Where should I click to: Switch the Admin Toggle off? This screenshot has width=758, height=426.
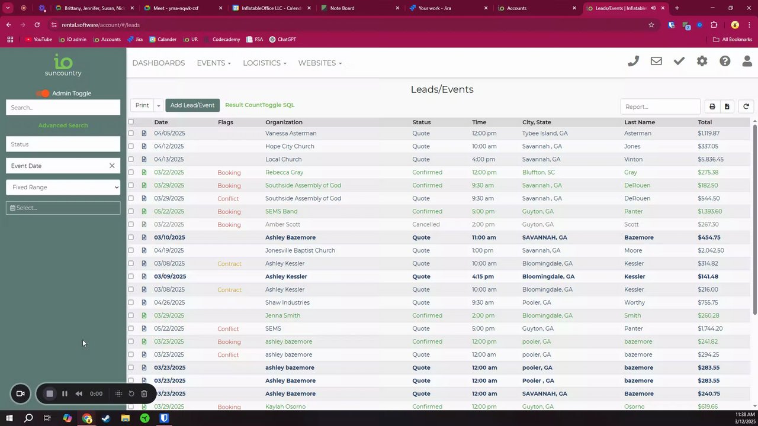click(x=42, y=93)
